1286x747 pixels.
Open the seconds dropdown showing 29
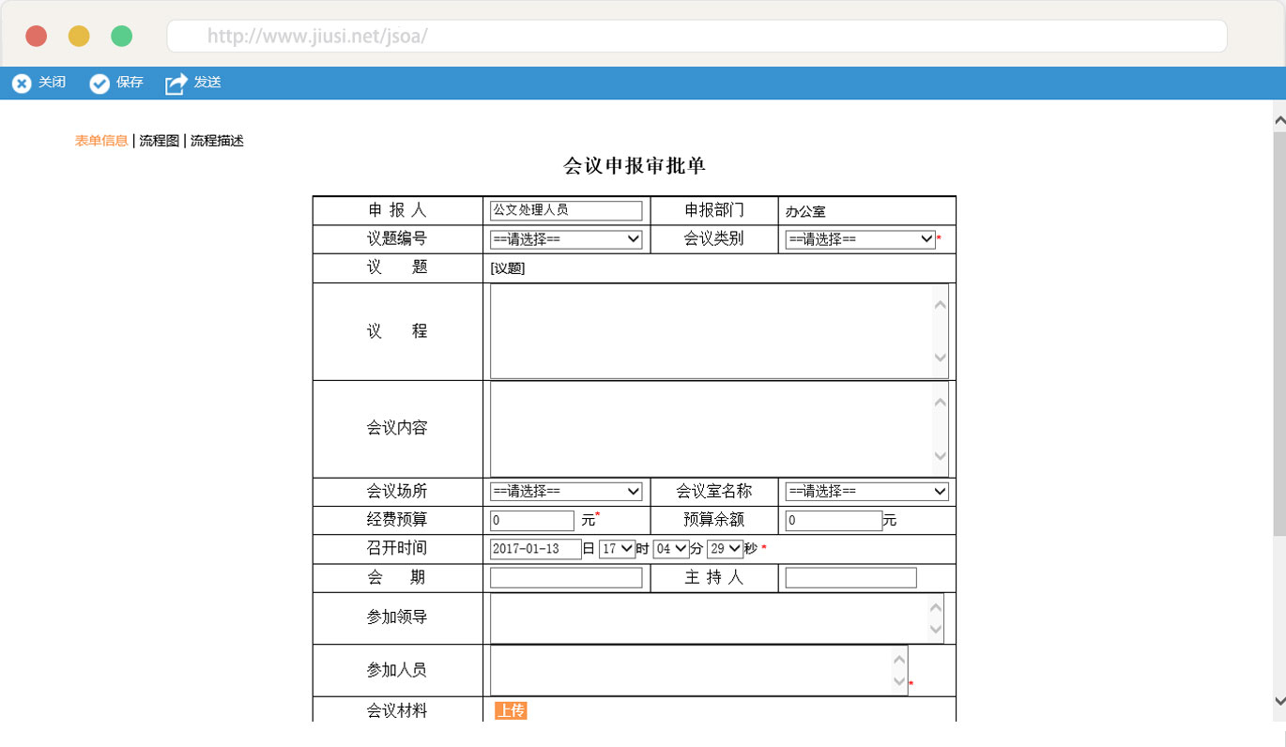click(x=725, y=549)
